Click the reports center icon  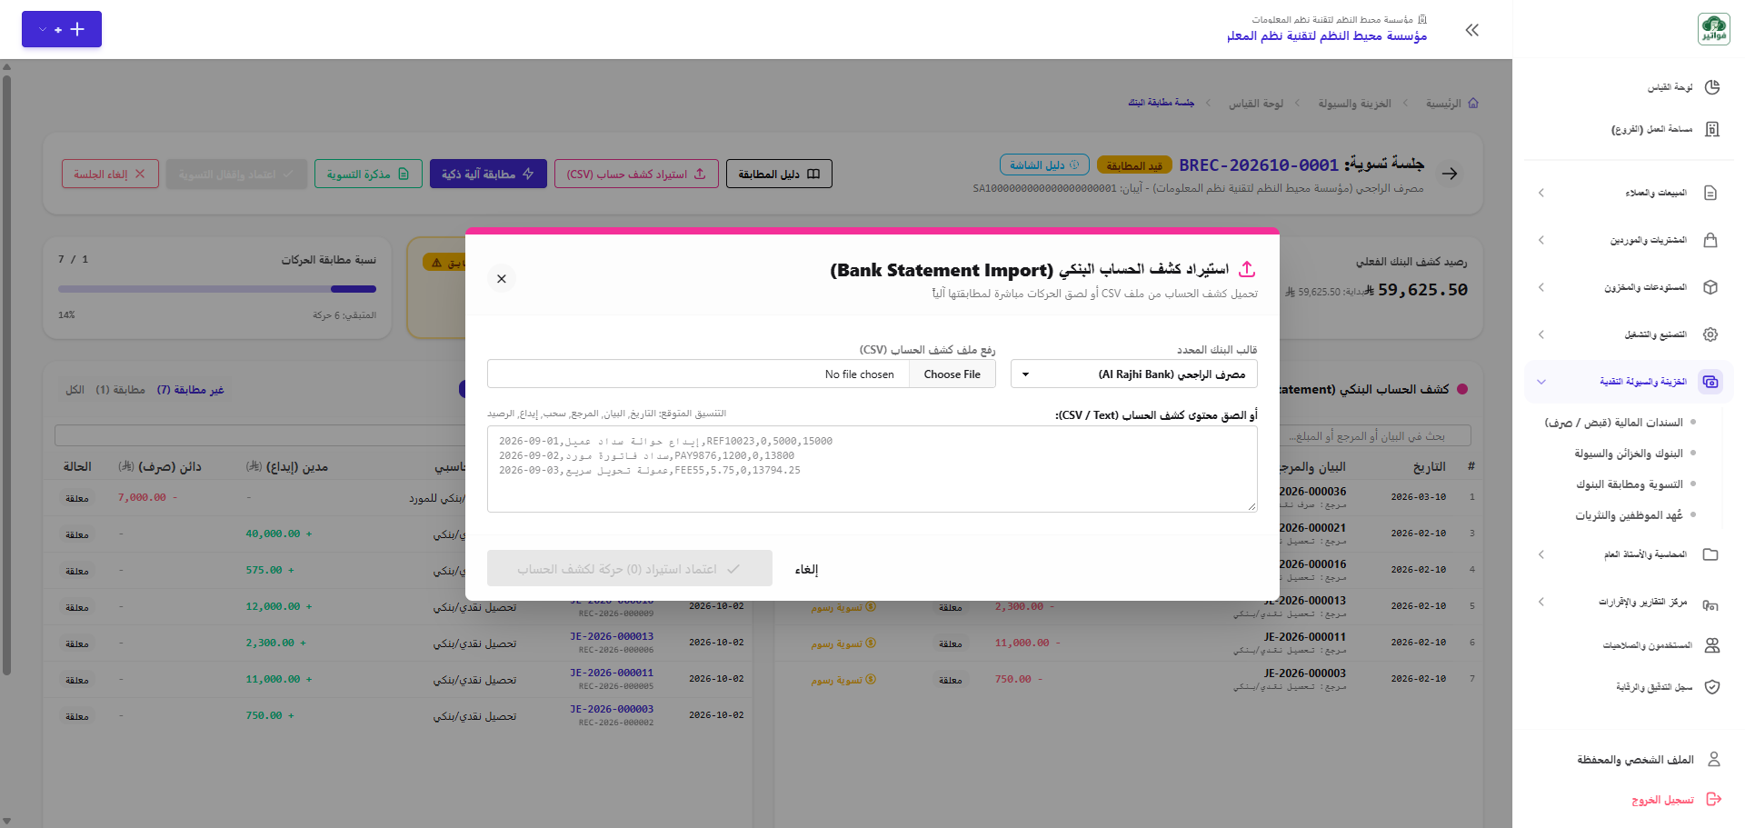1710,604
